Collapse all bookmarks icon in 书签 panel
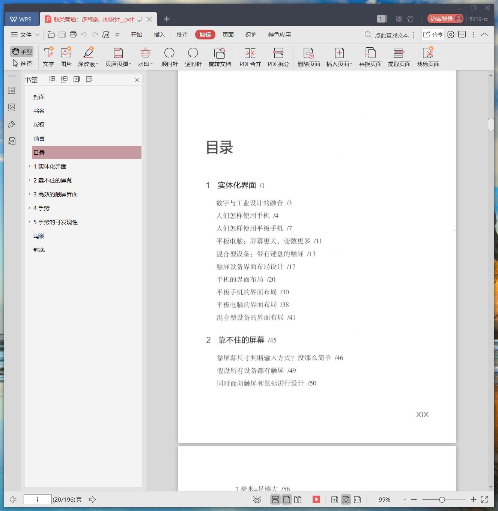The width and height of the screenshot is (498, 511). click(x=64, y=79)
